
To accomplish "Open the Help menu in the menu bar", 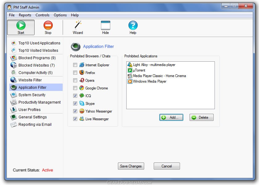I will pos(75,15).
